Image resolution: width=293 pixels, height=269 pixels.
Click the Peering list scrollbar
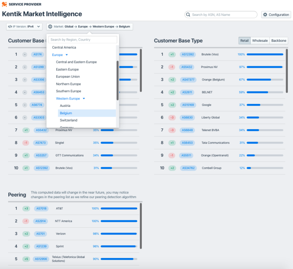click(x=141, y=226)
